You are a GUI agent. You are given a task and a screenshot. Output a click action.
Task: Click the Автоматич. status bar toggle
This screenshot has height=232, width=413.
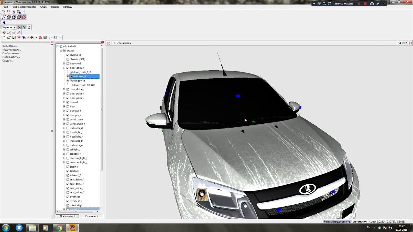(360, 222)
